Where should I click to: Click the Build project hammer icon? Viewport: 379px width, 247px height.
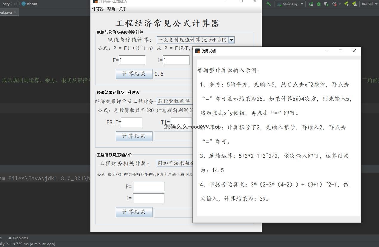point(269,4)
